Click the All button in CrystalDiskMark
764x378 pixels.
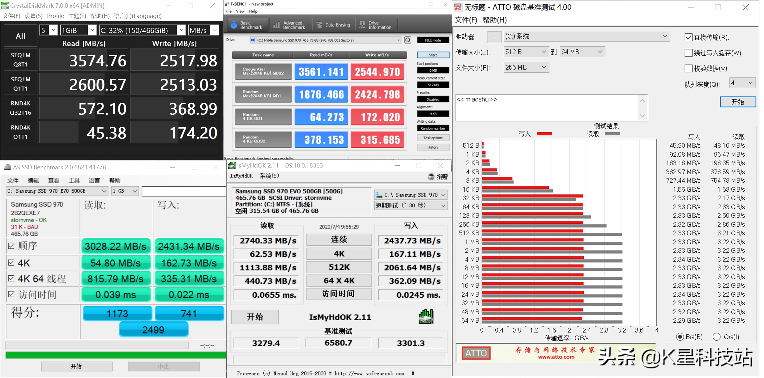pyautogui.click(x=20, y=36)
